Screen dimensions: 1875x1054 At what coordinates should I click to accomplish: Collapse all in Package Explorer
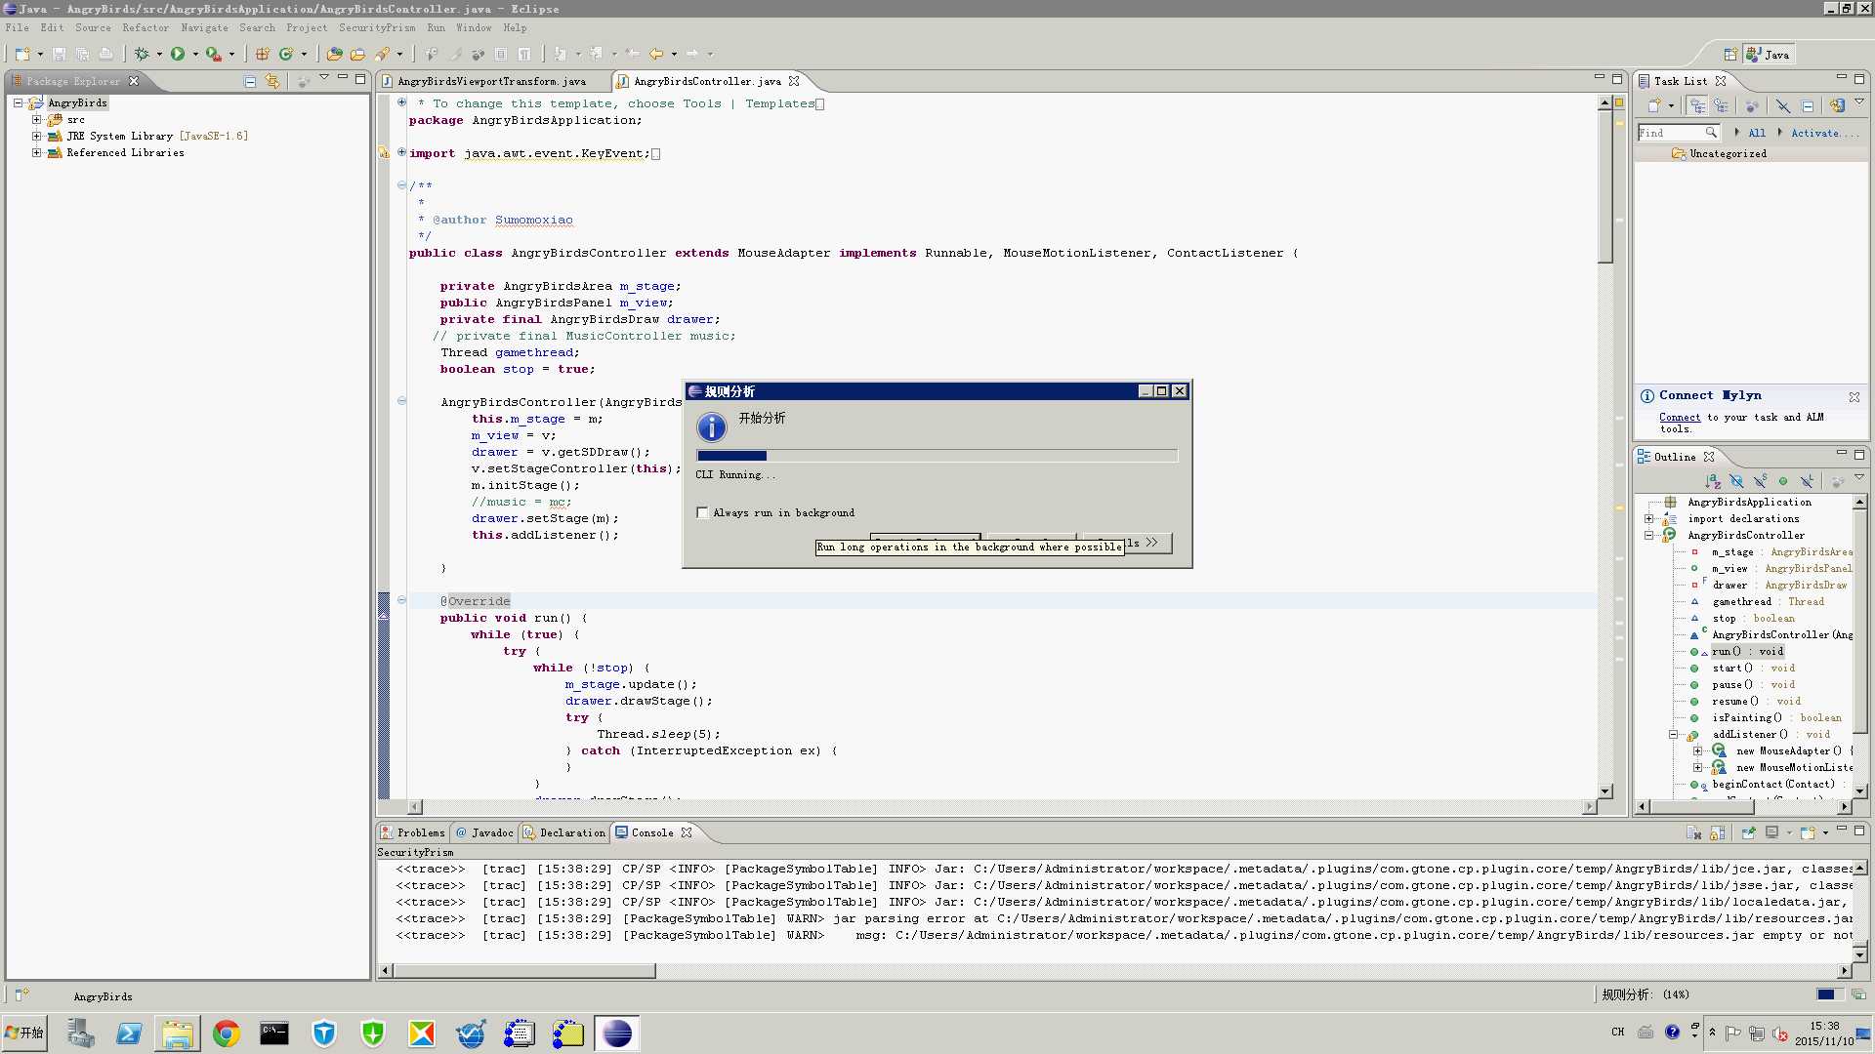[250, 81]
